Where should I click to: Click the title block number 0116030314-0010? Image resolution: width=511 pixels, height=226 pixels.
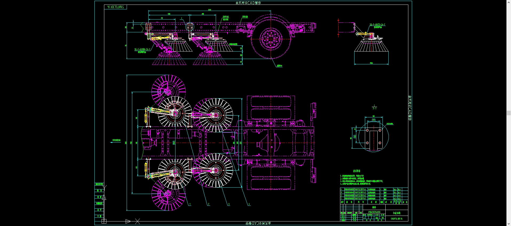point(374,212)
